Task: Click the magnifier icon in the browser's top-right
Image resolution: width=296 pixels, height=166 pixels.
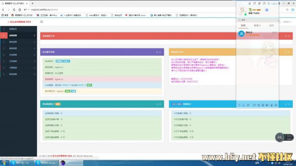Action: (x=287, y=10)
